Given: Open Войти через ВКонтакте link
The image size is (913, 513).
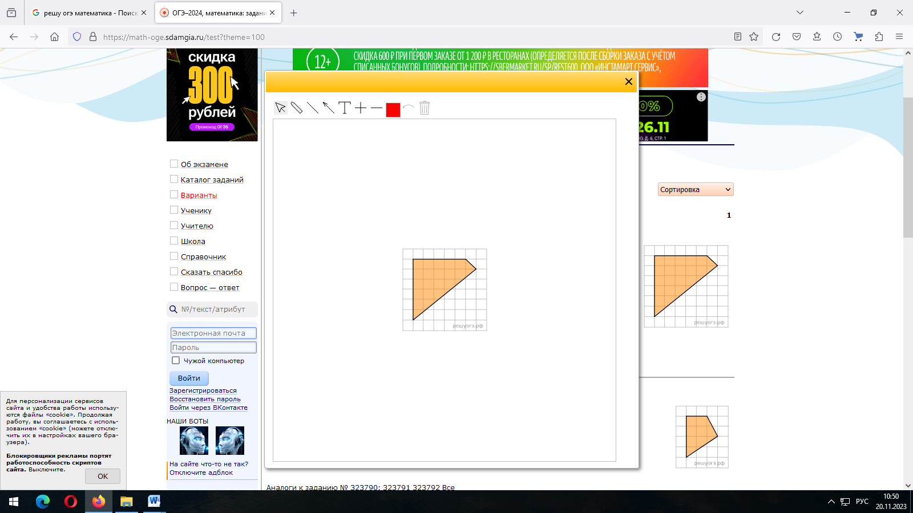Looking at the screenshot, I should pos(208,408).
